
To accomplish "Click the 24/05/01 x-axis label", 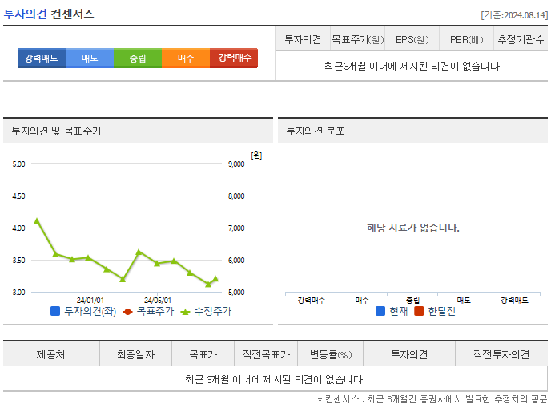I will click(x=158, y=301).
